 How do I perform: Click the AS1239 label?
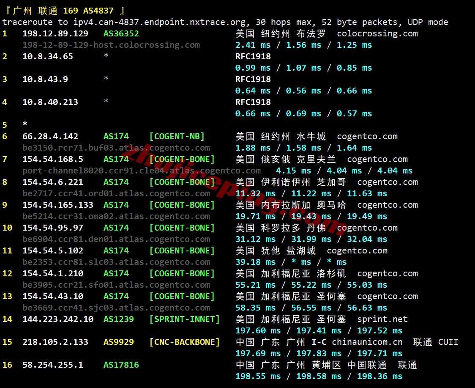[119, 319]
